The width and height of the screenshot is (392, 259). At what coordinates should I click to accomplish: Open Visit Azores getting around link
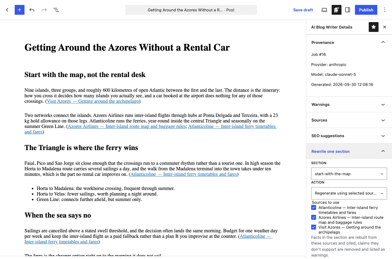point(93,101)
